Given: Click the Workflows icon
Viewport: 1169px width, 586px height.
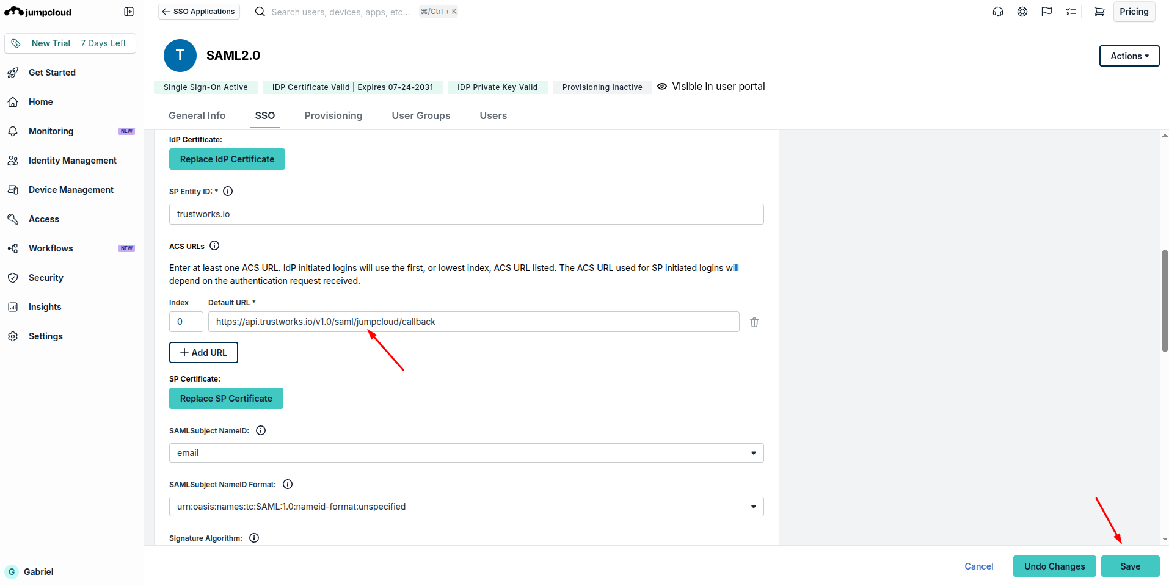Looking at the screenshot, I should point(13,248).
